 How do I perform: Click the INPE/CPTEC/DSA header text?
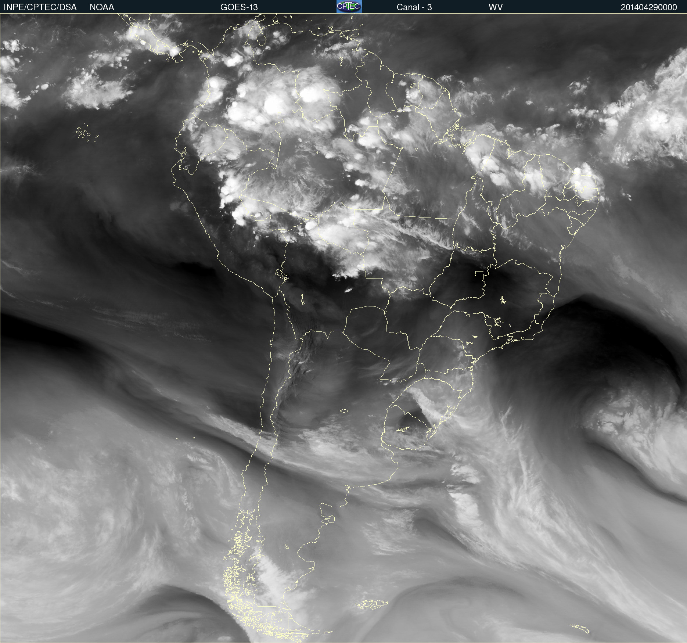tap(40, 7)
